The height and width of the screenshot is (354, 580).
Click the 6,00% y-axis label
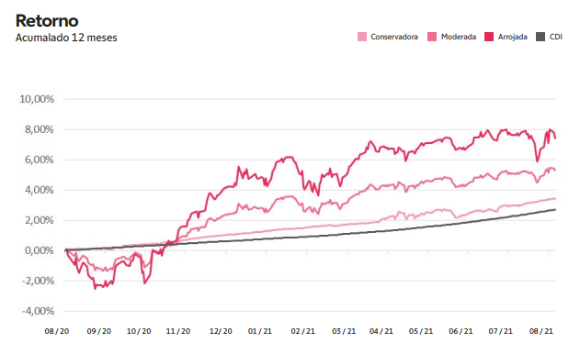tap(40, 160)
